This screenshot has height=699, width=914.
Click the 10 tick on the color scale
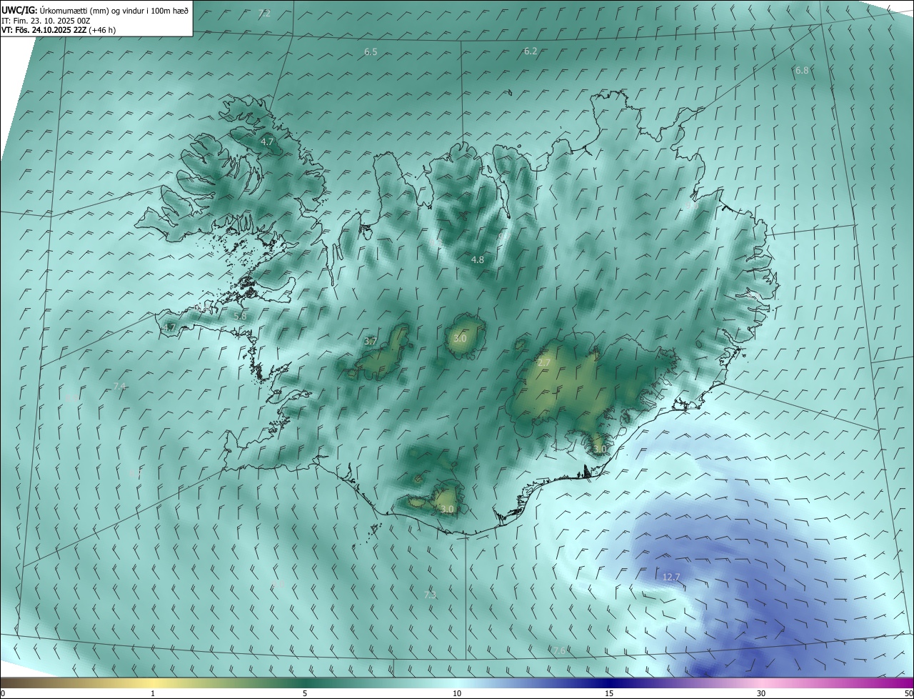[x=457, y=693]
